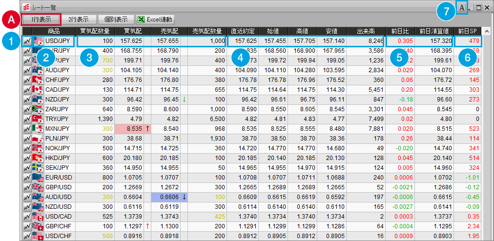Screen dimensions: 494x241
Task: Click the Excel icon on Excel連動 button
Action: pos(141,20)
